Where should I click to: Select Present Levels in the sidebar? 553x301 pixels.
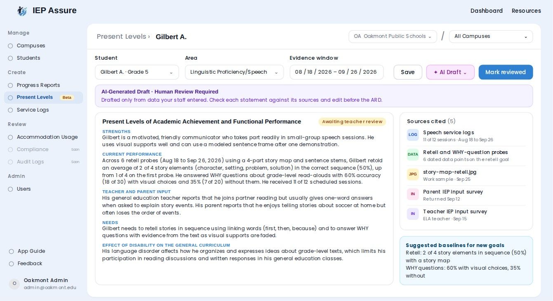click(x=43, y=98)
